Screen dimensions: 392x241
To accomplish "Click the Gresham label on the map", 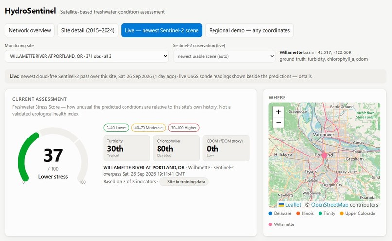I will 355,159.
